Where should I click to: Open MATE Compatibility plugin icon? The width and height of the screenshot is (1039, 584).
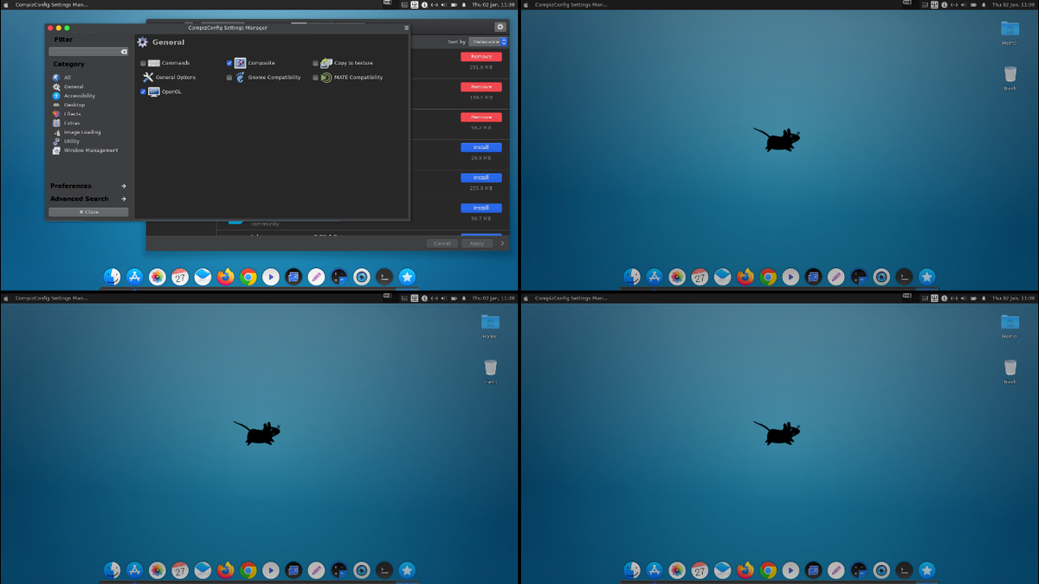tap(326, 77)
